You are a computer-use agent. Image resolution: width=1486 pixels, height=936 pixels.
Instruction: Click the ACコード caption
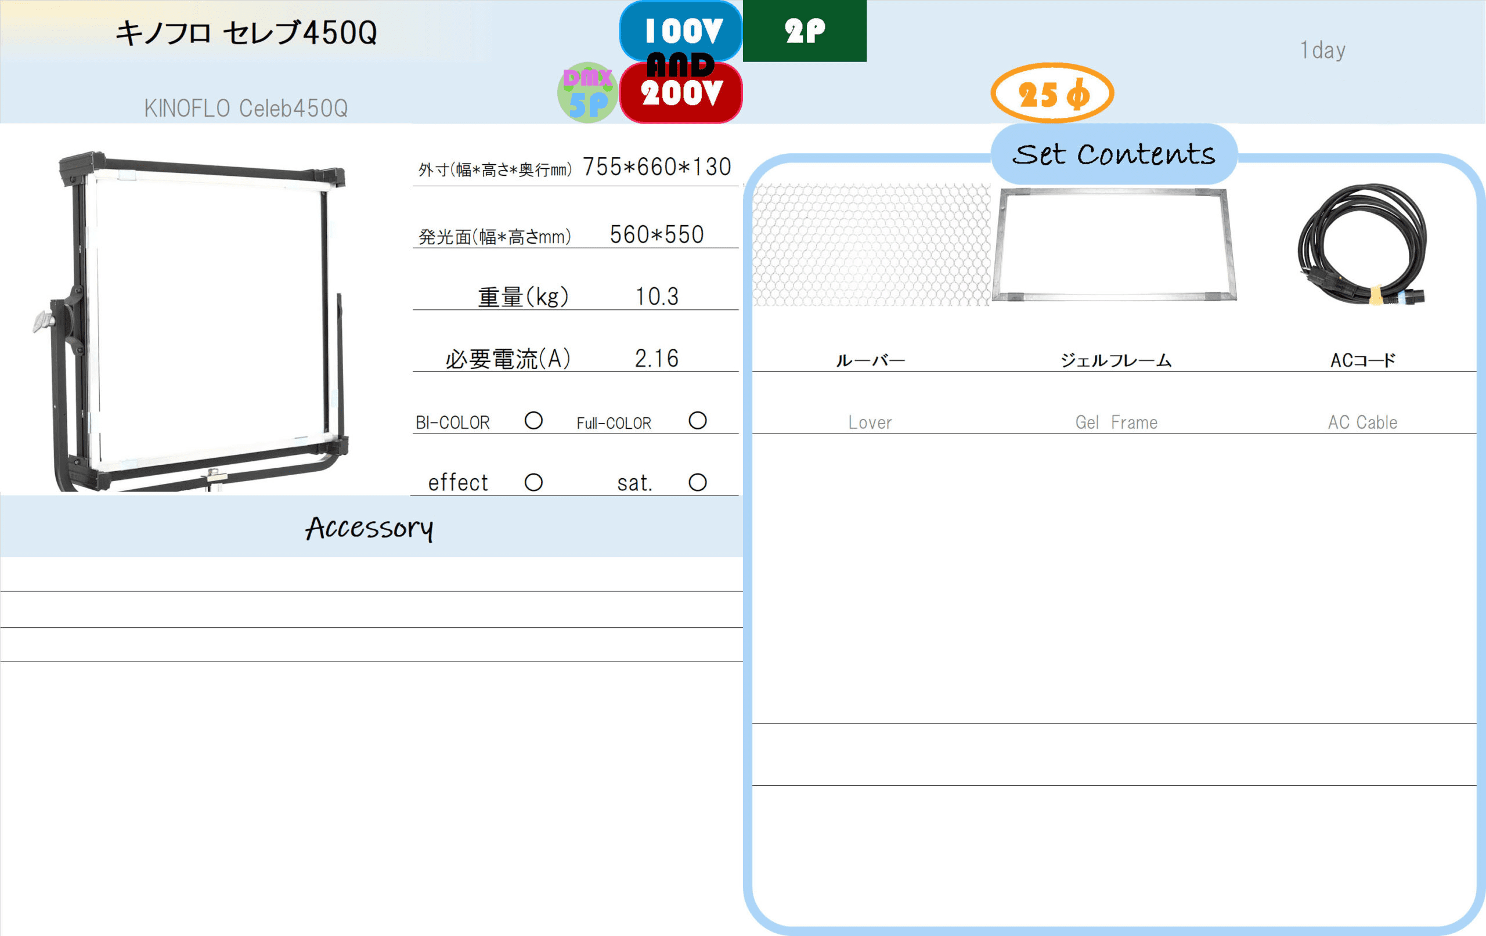click(1362, 360)
